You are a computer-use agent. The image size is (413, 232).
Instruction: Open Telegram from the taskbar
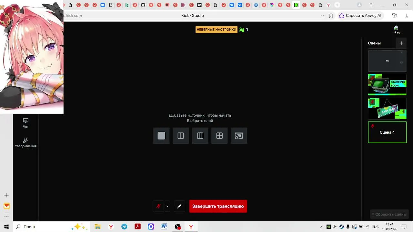click(x=124, y=227)
